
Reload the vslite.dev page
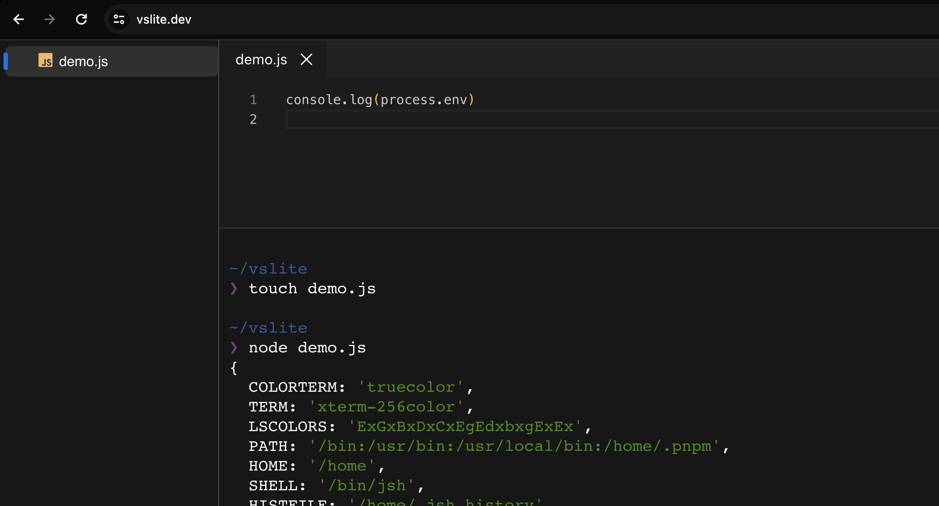[81, 19]
